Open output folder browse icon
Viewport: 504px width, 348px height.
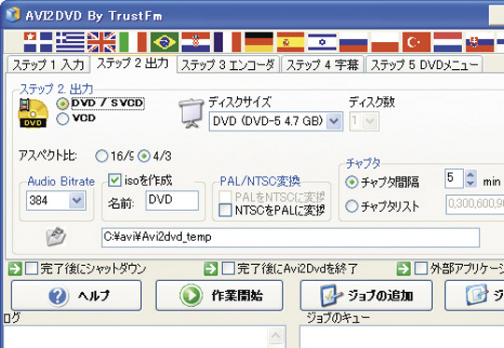[56, 237]
